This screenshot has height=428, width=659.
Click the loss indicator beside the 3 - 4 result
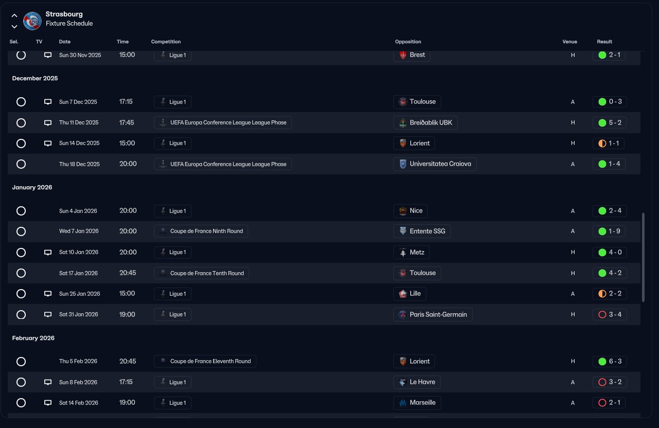(602, 314)
